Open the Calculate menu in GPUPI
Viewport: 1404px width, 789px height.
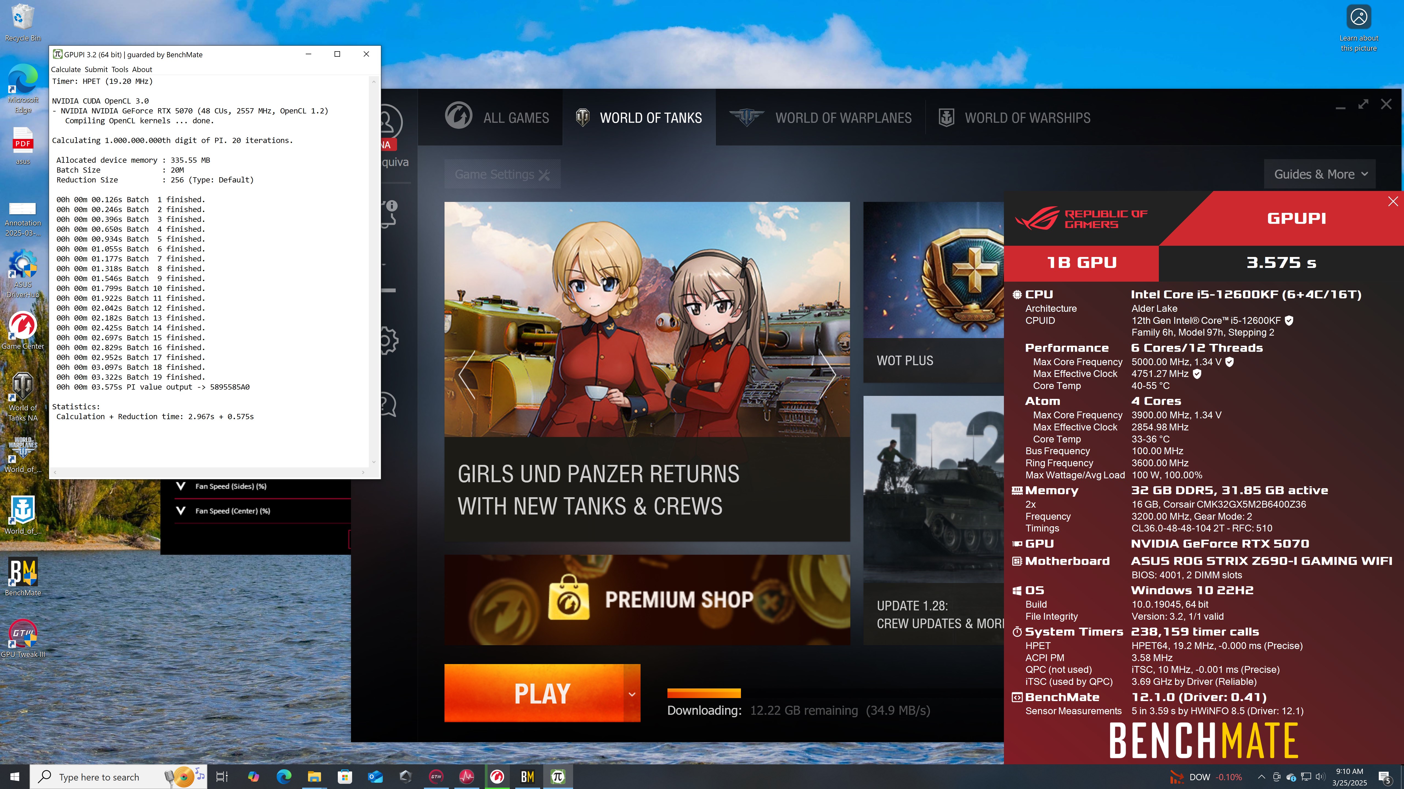66,69
